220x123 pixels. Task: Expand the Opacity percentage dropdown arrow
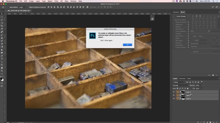201,85
